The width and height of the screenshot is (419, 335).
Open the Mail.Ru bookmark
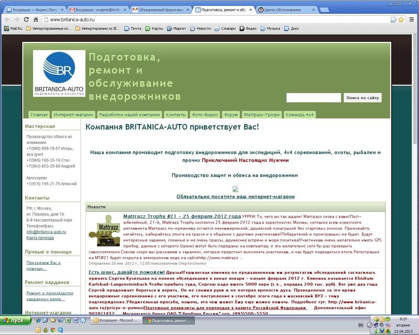pyautogui.click(x=13, y=28)
